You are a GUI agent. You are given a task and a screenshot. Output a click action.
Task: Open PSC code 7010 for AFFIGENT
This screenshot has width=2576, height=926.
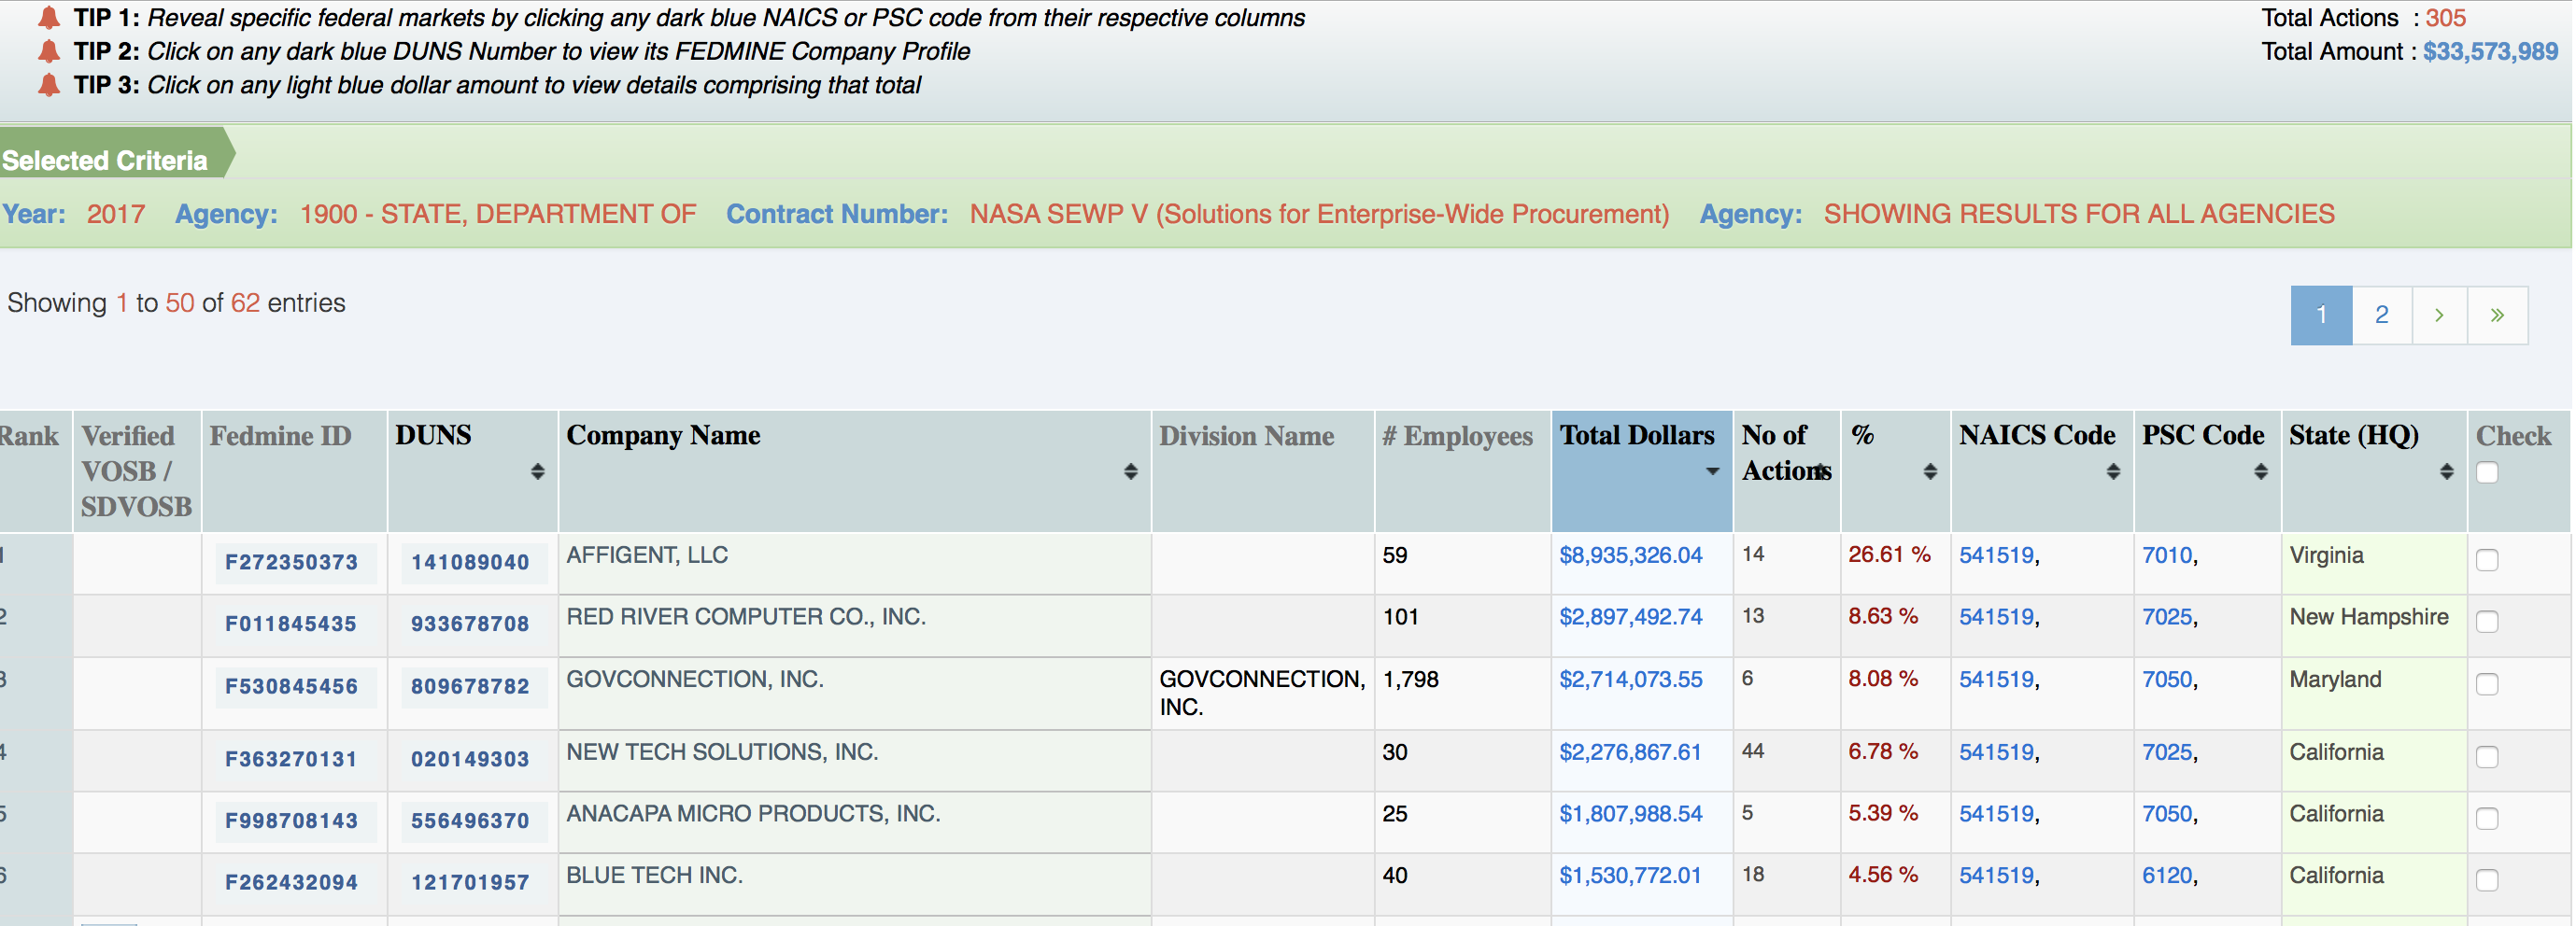(2166, 555)
